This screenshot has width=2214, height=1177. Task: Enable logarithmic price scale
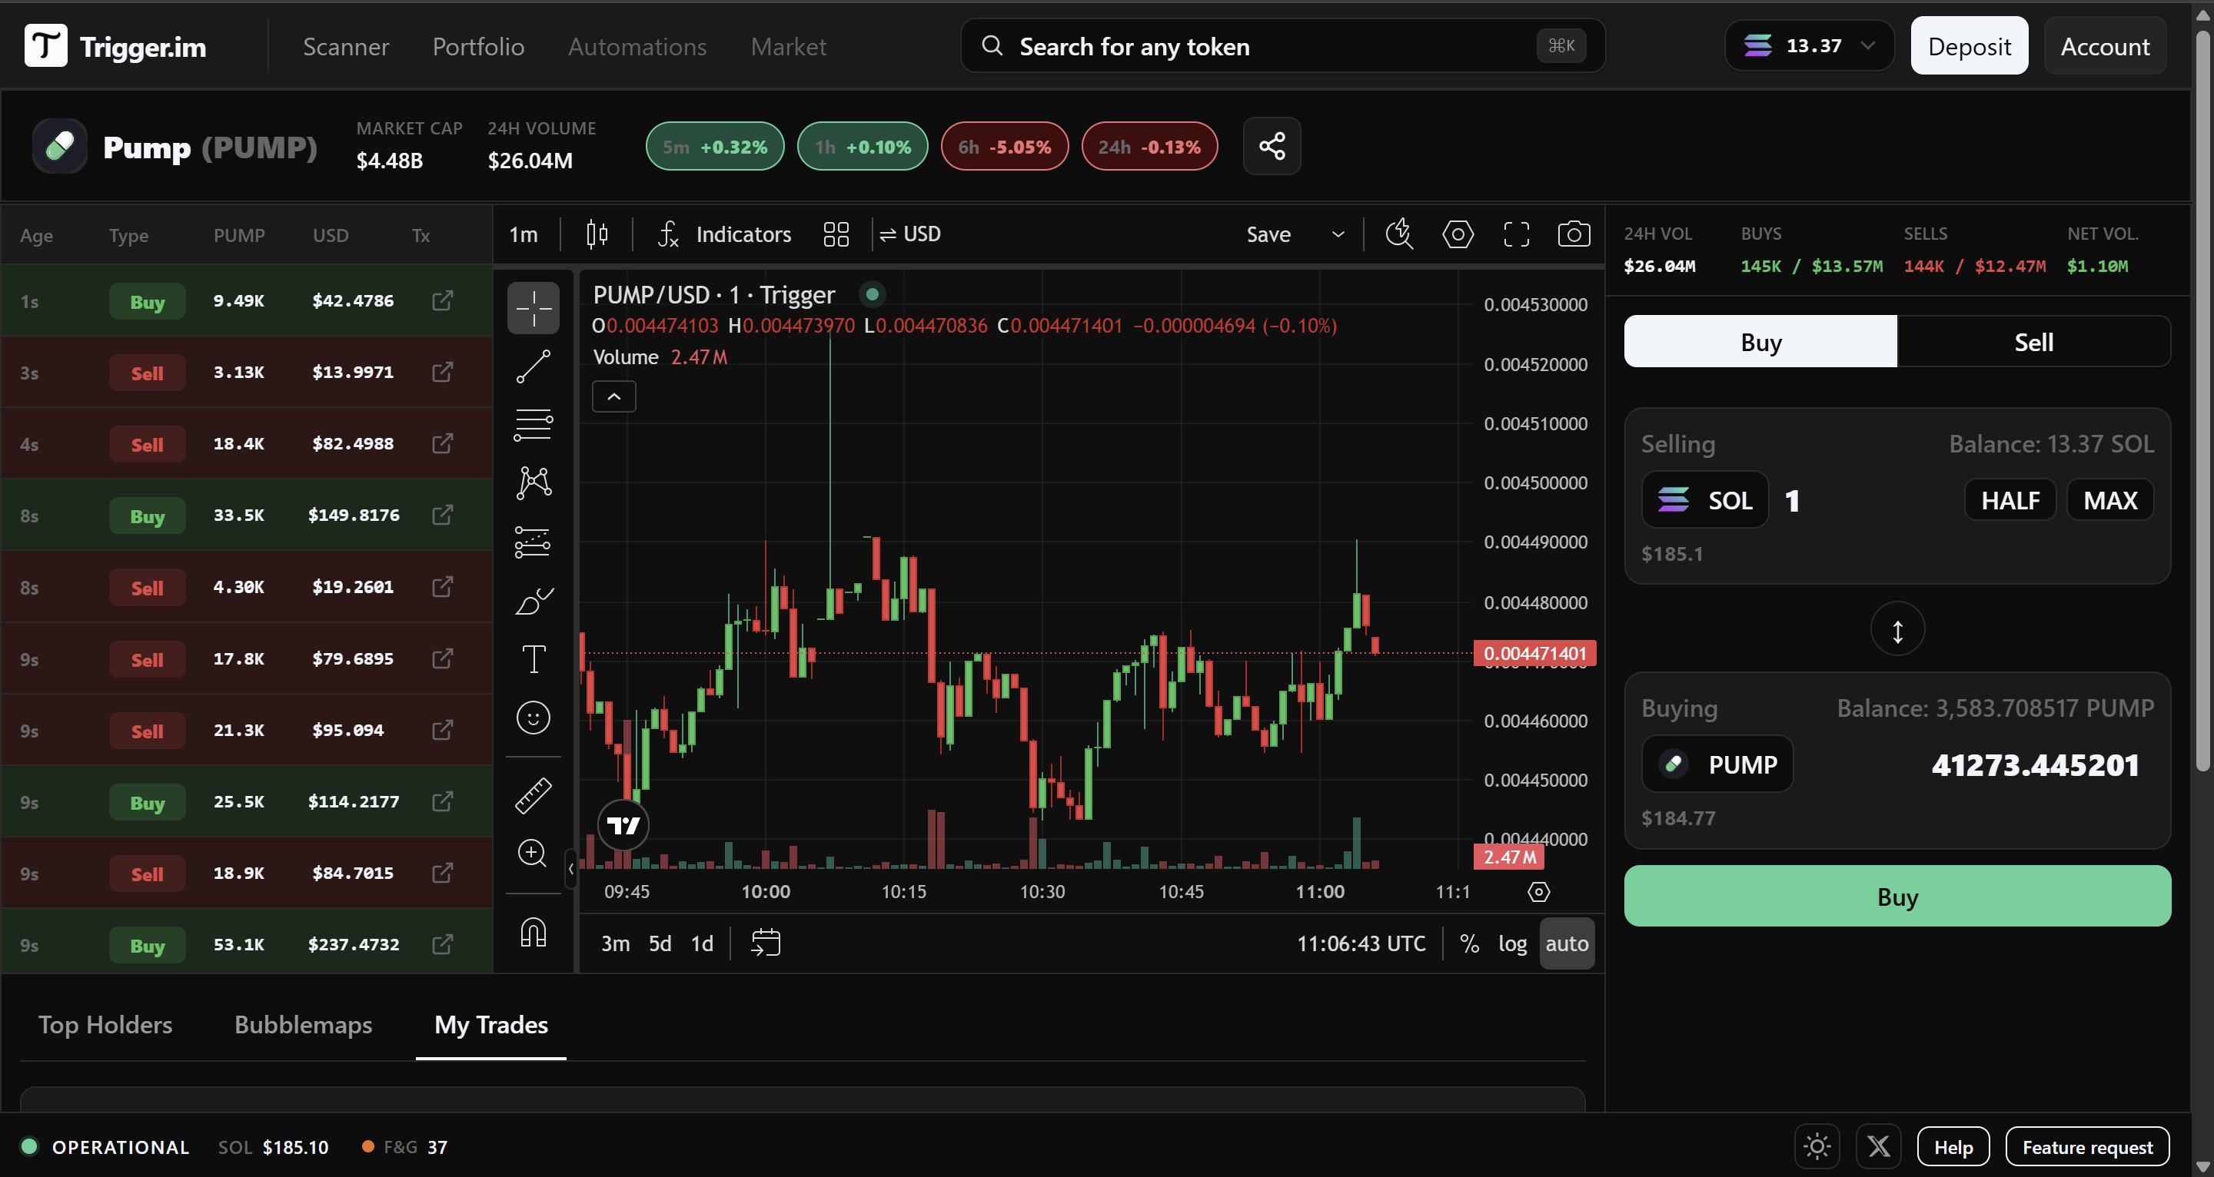click(x=1512, y=943)
